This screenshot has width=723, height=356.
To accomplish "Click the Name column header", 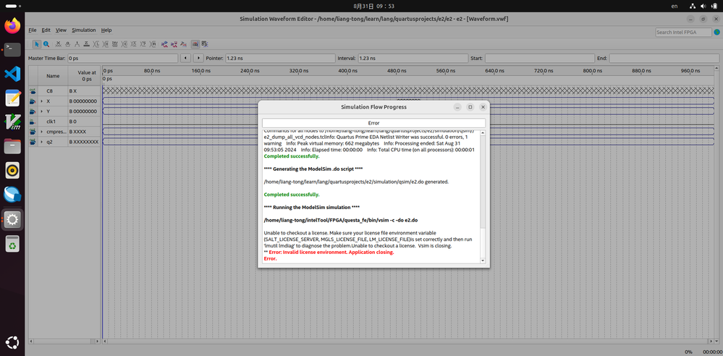I will coord(53,76).
